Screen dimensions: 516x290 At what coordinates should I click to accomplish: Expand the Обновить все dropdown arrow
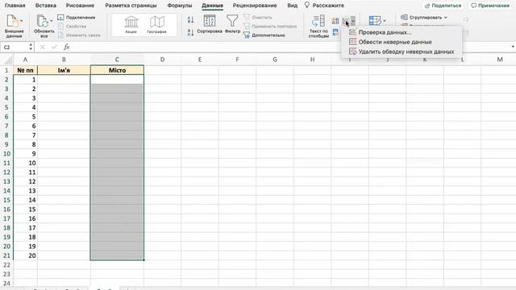(x=51, y=21)
